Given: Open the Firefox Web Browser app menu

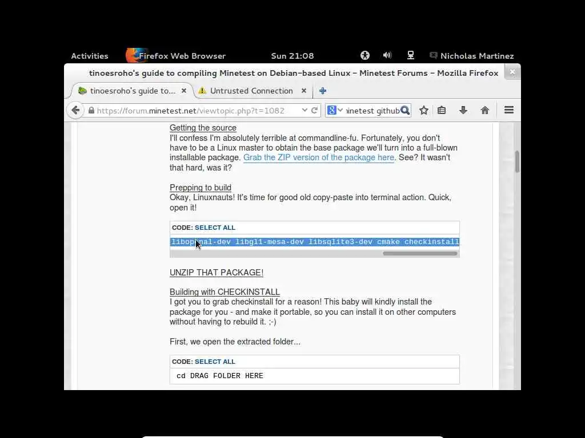Looking at the screenshot, I should (x=176, y=56).
